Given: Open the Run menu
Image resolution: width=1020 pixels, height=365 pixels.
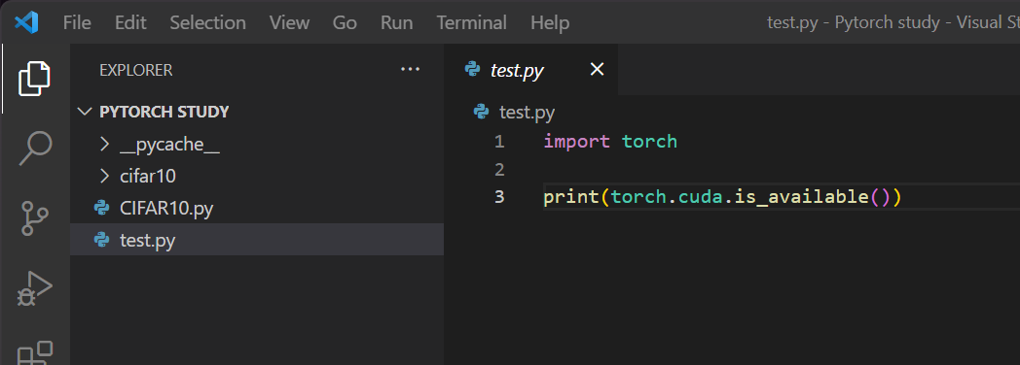Looking at the screenshot, I should 396,22.
